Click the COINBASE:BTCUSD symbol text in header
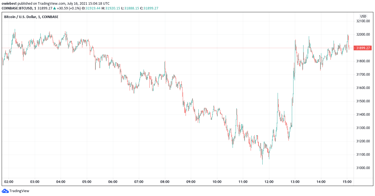375x196 pixels. point(17,8)
